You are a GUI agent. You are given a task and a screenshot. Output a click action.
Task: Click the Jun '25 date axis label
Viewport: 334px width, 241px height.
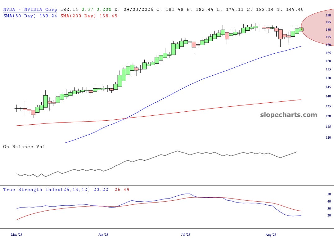[103, 234]
